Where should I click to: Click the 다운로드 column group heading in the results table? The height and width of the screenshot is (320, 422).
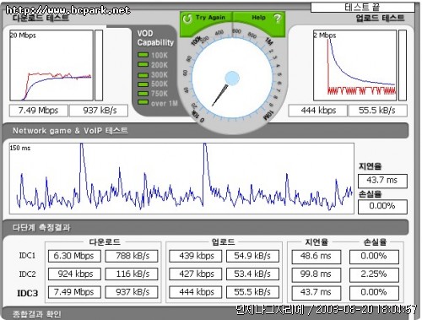coord(105,241)
